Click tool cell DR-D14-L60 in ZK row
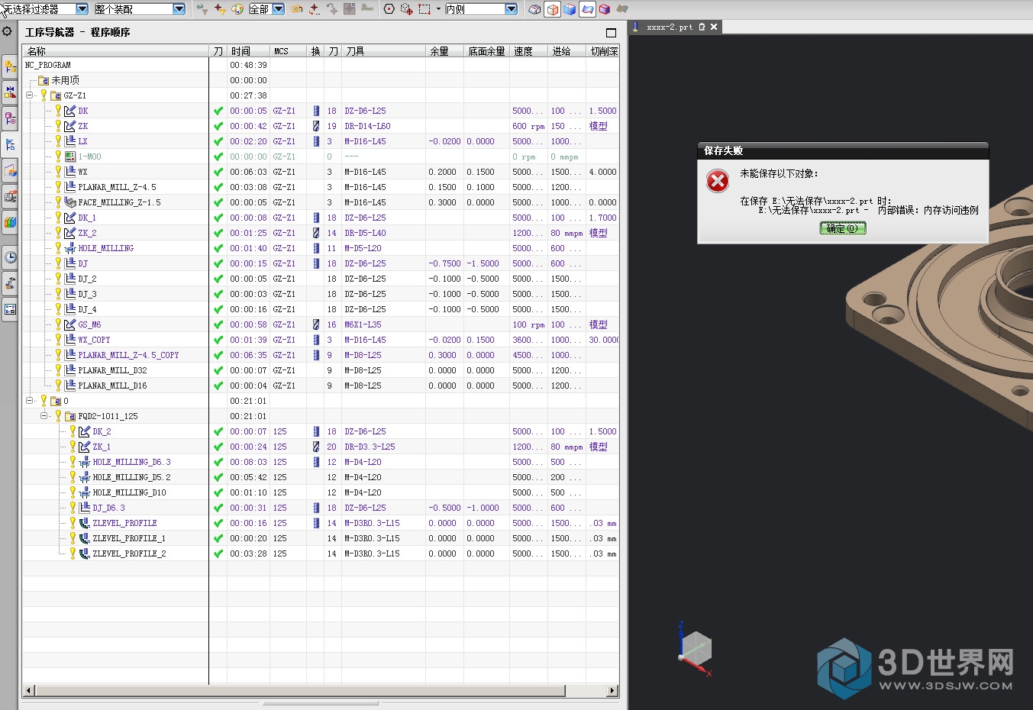1033x710 pixels. pos(367,126)
